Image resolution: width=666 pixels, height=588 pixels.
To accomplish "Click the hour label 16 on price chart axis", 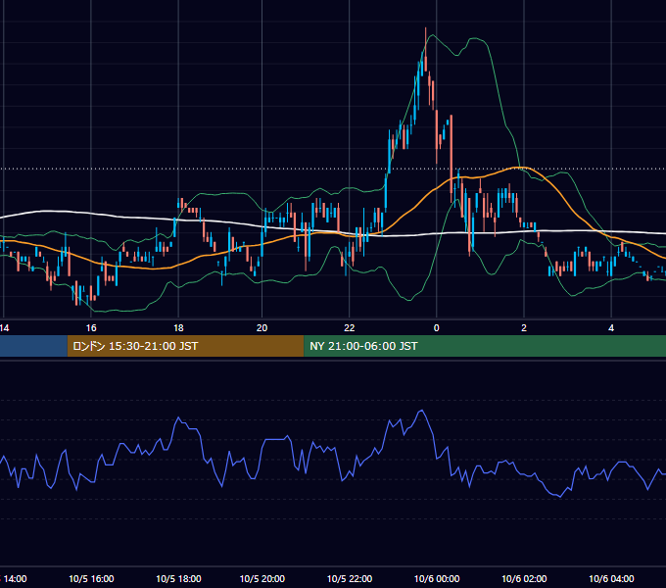I will 91,328.
